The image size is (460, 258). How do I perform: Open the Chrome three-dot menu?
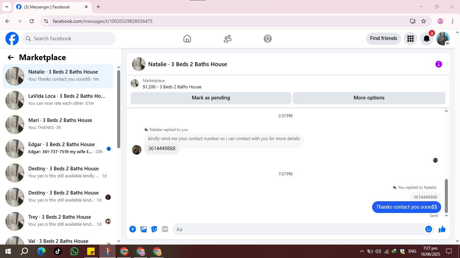pyautogui.click(x=452, y=21)
